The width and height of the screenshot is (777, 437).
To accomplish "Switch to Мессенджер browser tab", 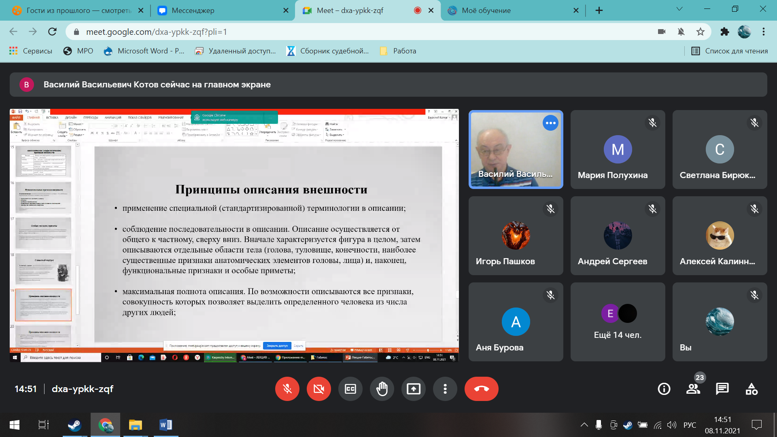I will tap(223, 11).
